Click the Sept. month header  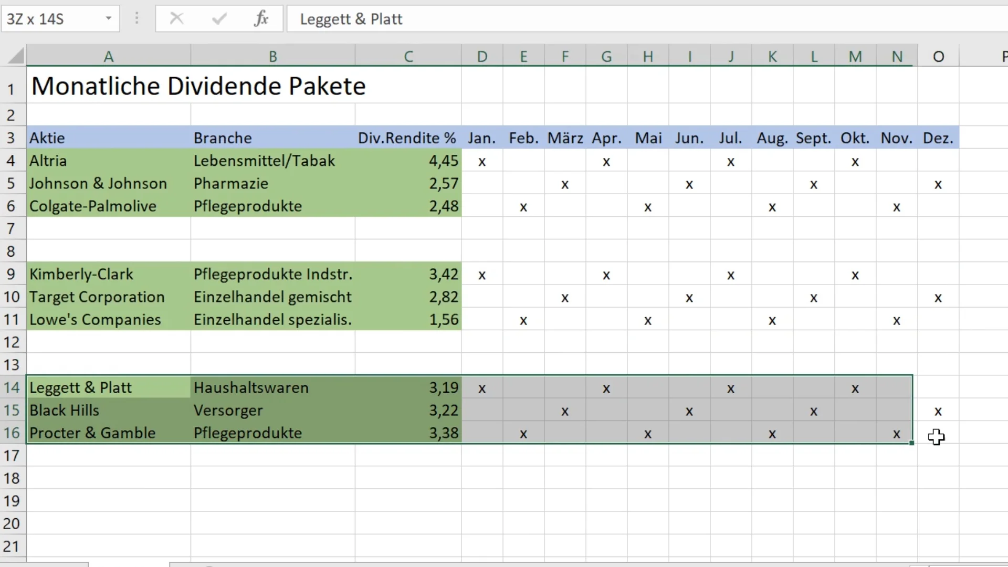click(814, 138)
